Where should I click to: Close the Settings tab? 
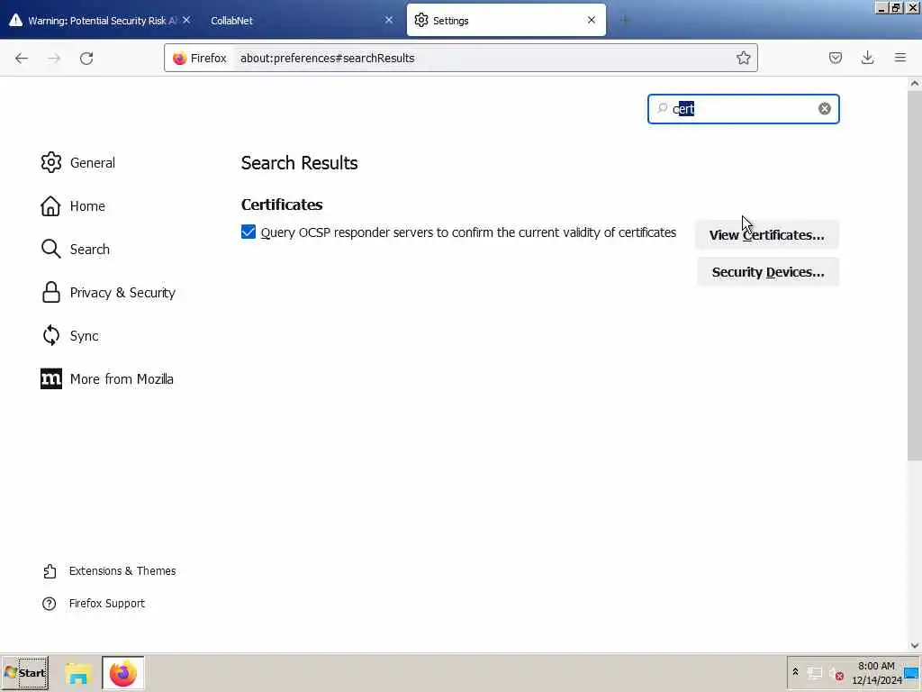point(591,20)
